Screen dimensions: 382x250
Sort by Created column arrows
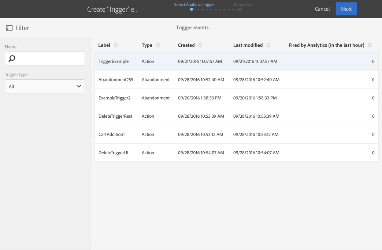200,45
